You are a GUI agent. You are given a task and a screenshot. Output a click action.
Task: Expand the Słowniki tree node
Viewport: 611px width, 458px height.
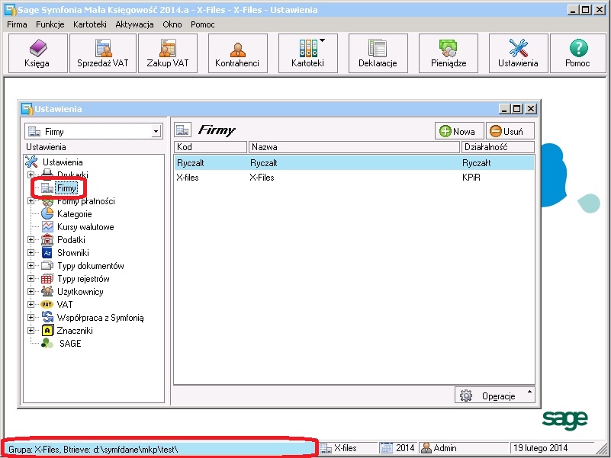tap(31, 253)
